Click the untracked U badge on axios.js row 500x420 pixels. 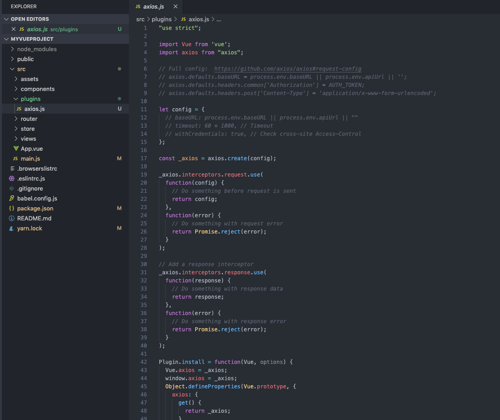(x=119, y=109)
